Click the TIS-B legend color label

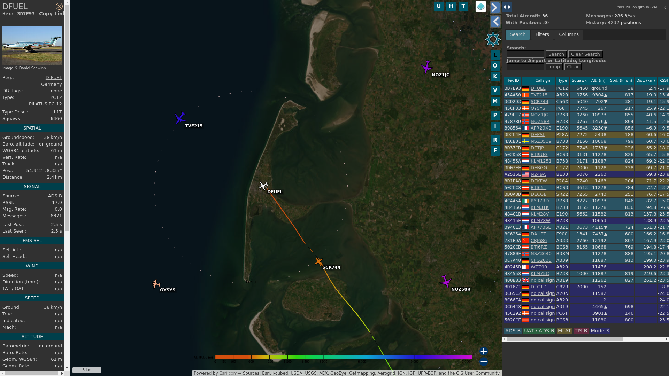pyautogui.click(x=580, y=331)
